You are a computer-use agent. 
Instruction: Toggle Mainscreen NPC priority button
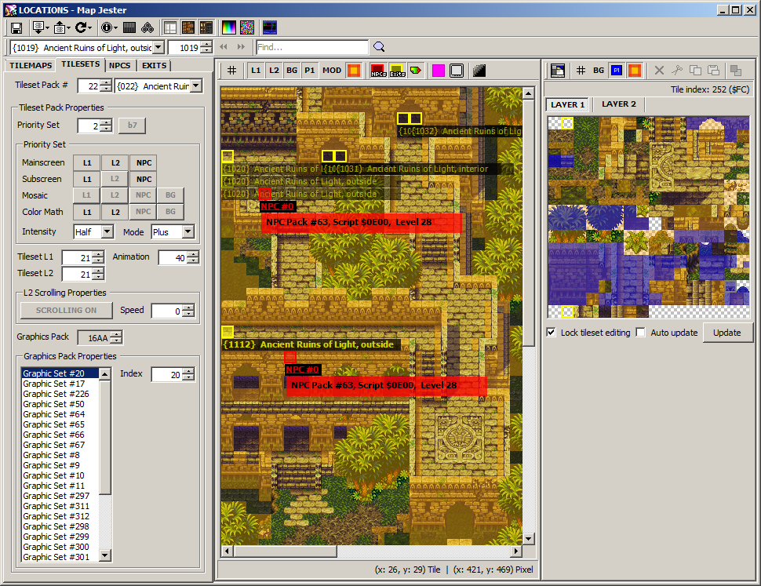(143, 163)
